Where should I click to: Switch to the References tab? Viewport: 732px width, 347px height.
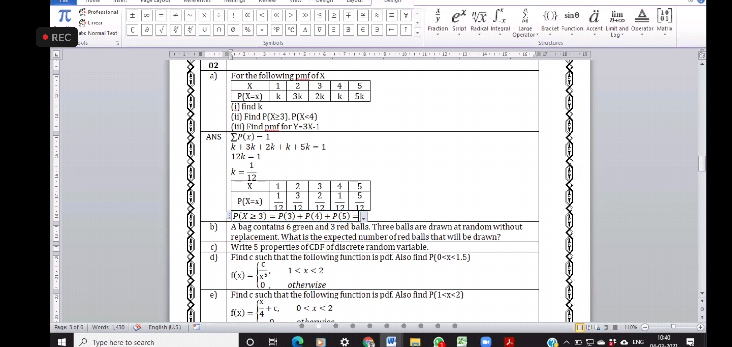coord(197,1)
